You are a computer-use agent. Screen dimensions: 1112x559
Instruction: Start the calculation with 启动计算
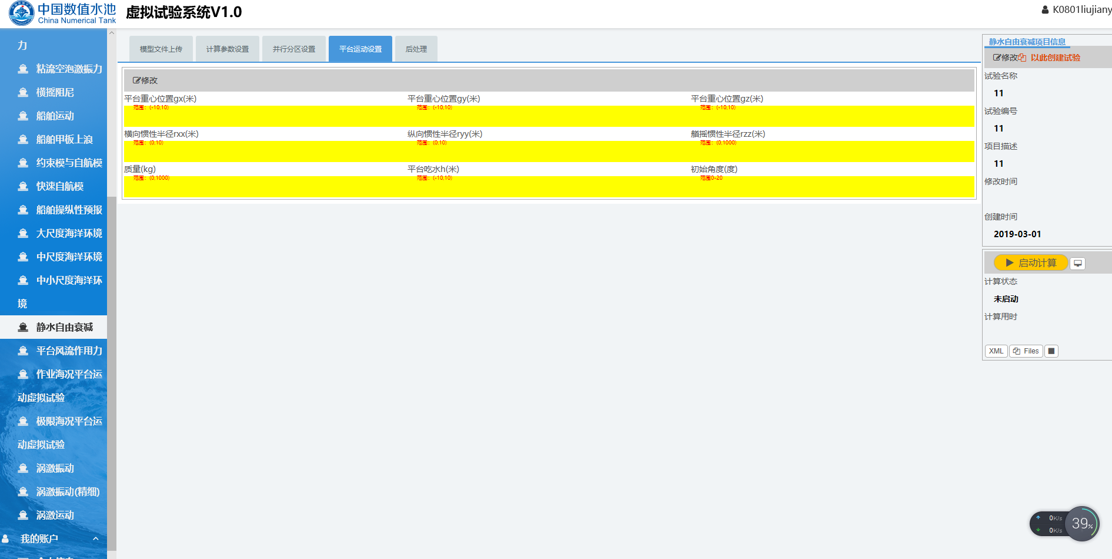pos(1031,262)
